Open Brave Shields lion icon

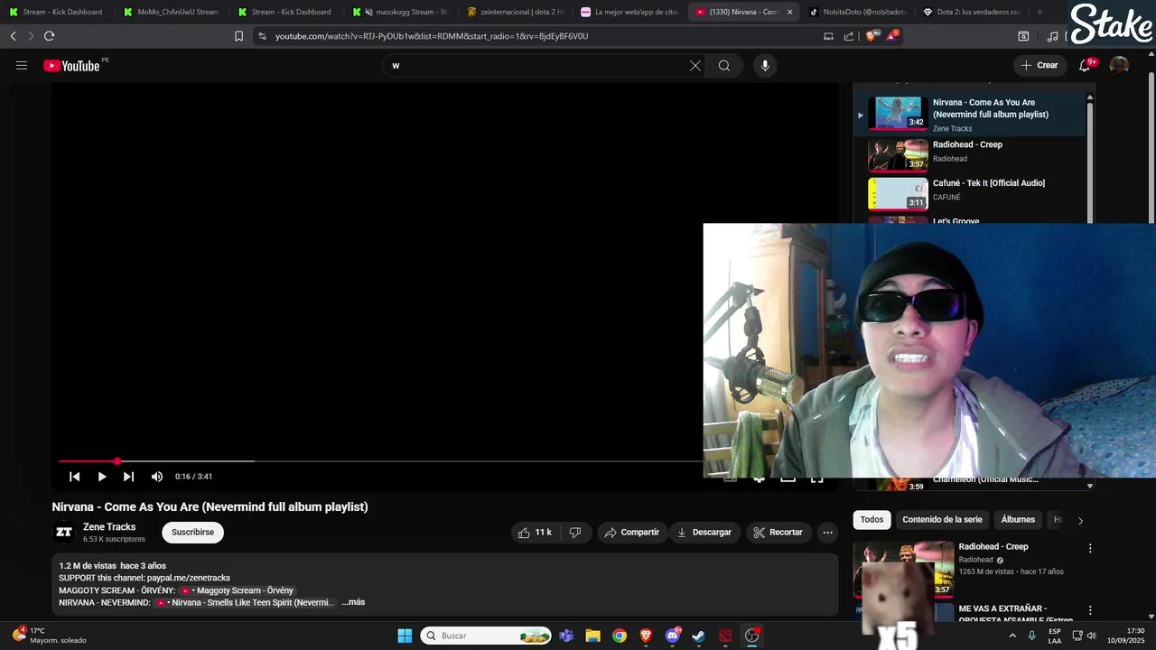(871, 36)
